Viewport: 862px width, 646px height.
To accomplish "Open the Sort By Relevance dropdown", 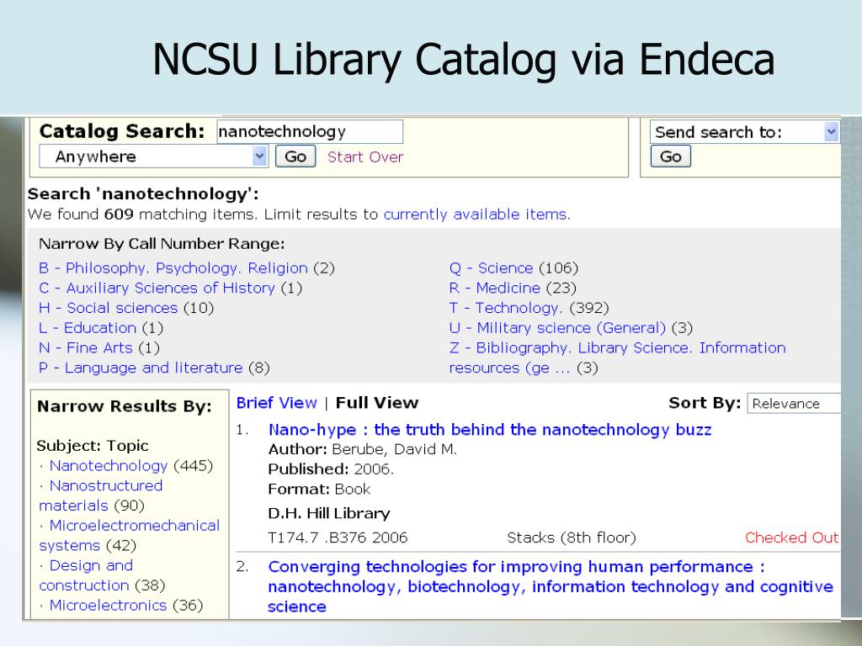I will pyautogui.click(x=794, y=403).
